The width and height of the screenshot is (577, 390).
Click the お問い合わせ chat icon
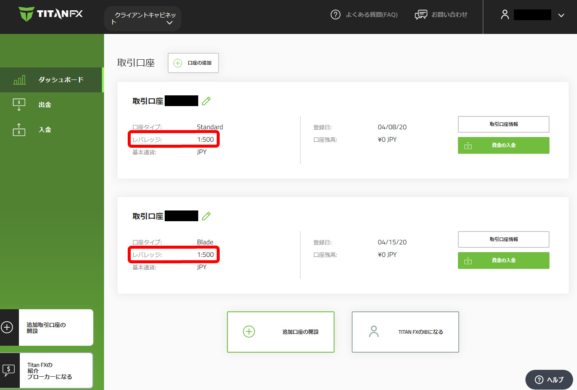pyautogui.click(x=420, y=15)
